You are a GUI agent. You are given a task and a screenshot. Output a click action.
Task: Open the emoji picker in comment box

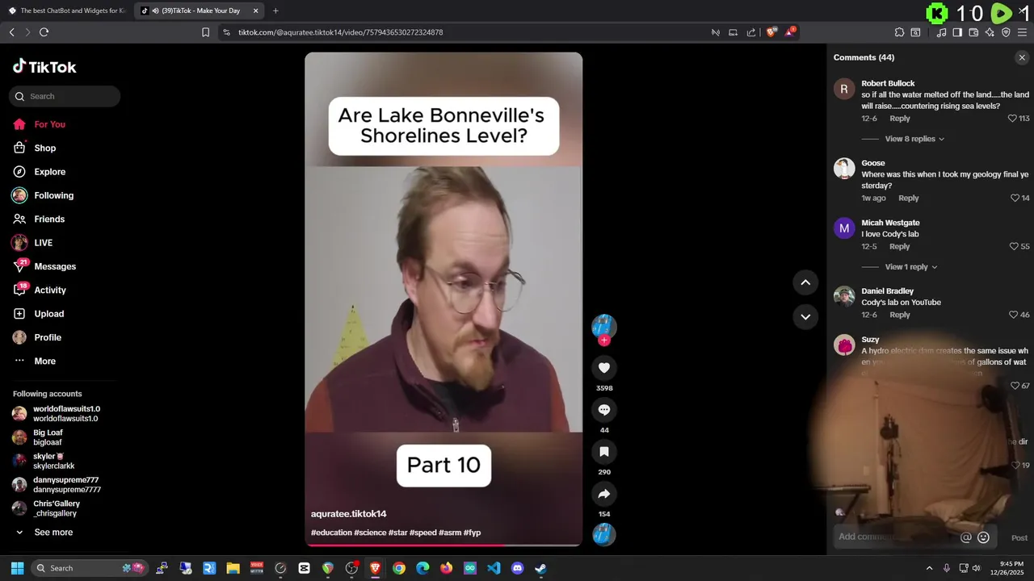pyautogui.click(x=983, y=537)
